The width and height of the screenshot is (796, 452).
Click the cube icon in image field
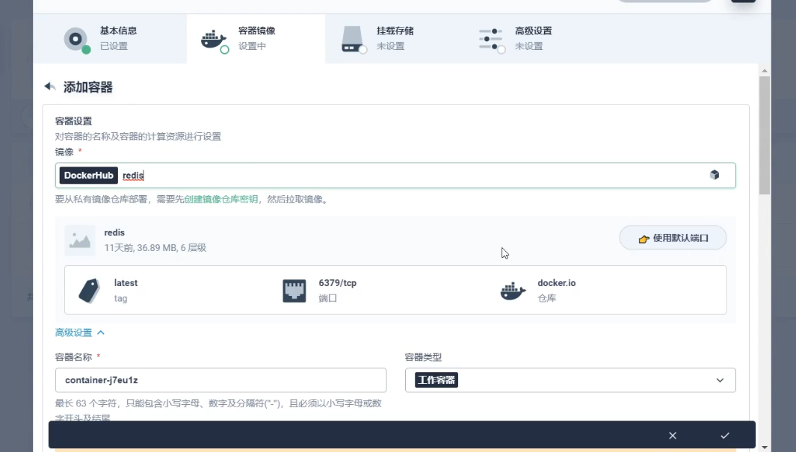coord(715,175)
